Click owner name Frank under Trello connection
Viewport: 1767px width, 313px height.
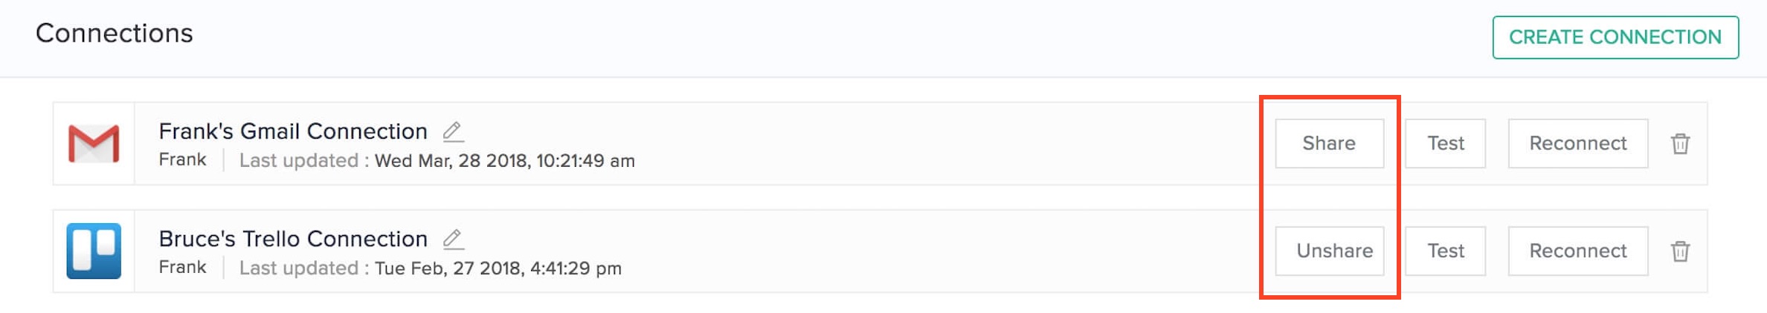pos(182,268)
